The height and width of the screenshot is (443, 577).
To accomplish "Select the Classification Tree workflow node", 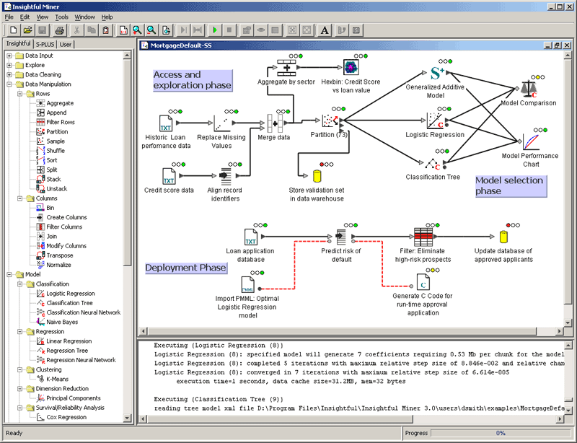I will tap(433, 164).
